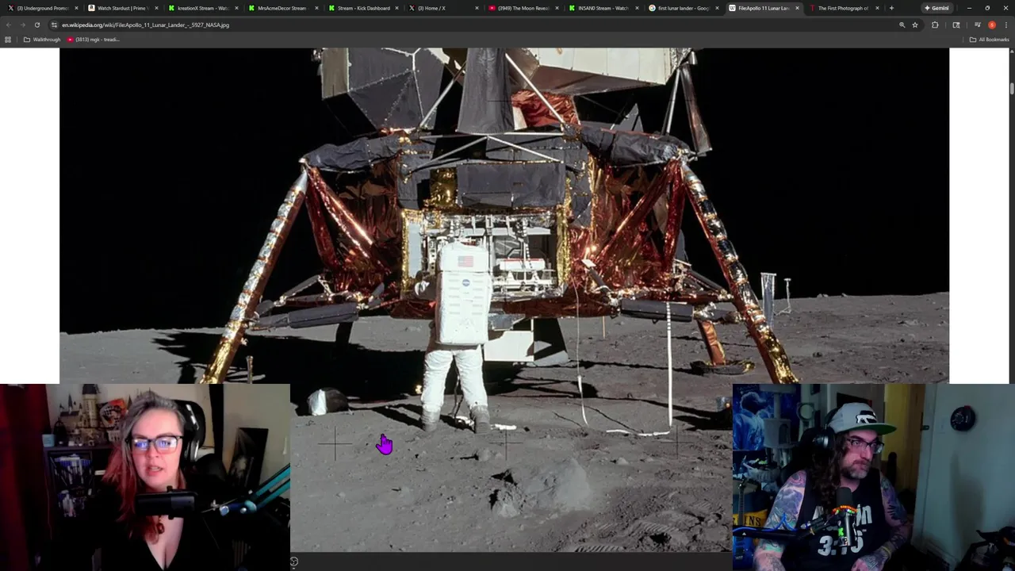Open the kreationX Stream tab
1015x571 pixels.
point(201,8)
